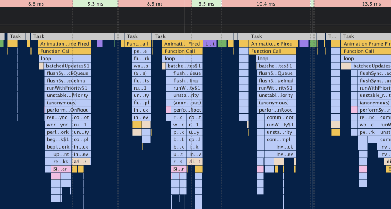The width and height of the screenshot is (391, 209).
Task: Click the 'flu...rk' call block
Action: click(x=141, y=59)
